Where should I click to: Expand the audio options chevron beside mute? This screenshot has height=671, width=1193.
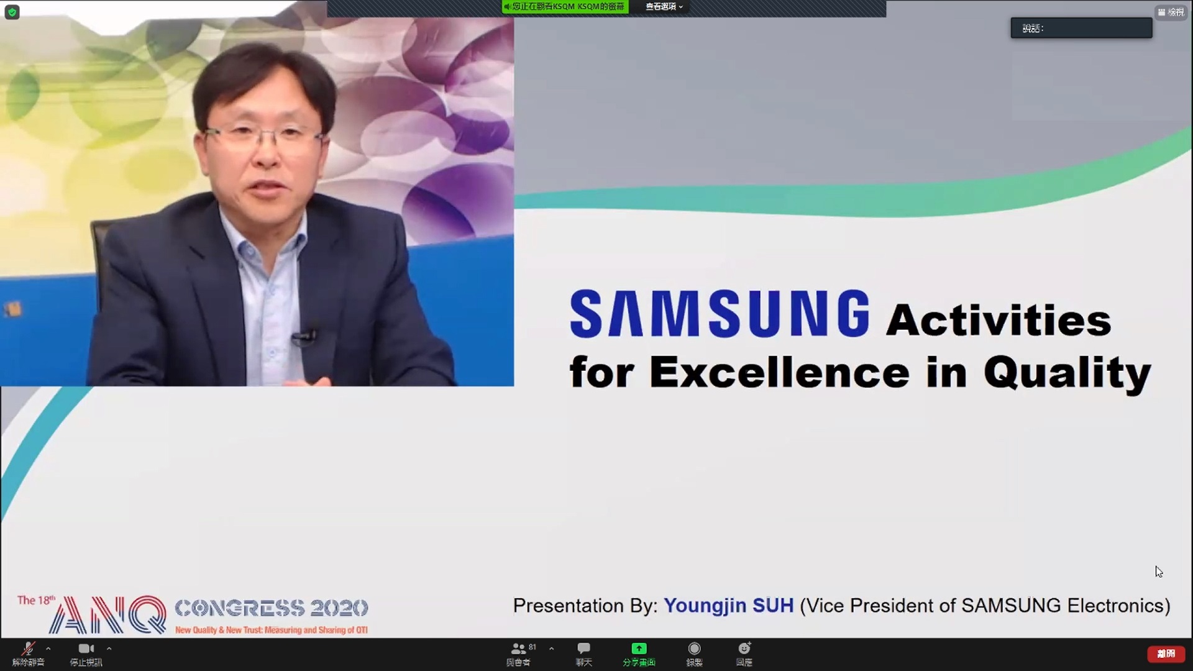click(48, 648)
